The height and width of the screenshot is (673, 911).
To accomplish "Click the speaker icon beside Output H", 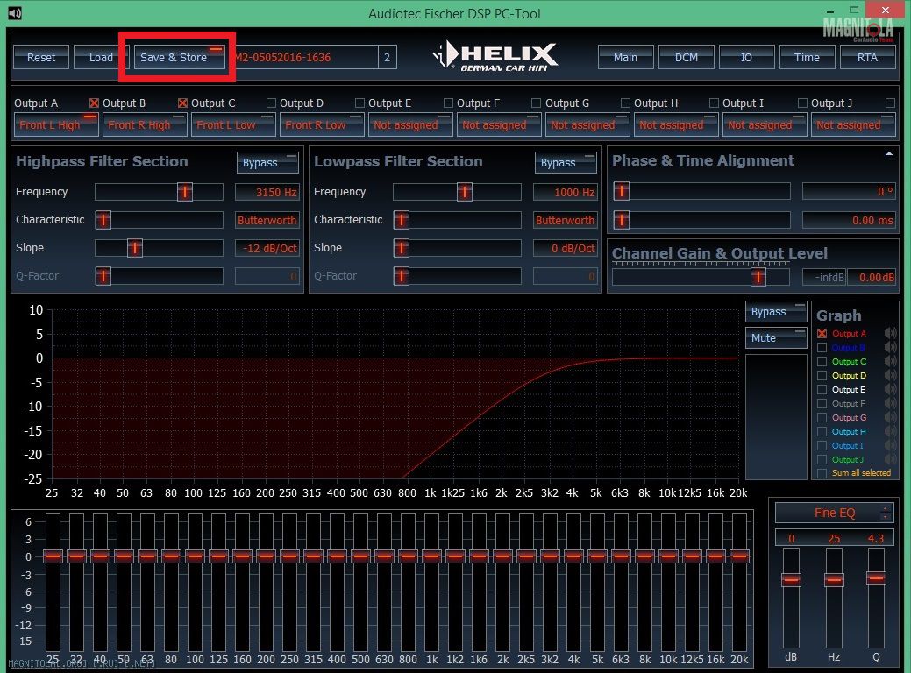I will (x=891, y=431).
